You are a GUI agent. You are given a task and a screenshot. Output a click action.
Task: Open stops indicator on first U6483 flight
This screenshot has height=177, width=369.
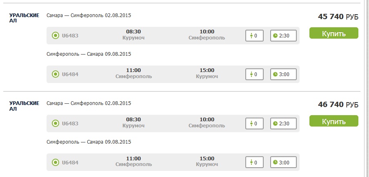point(254,36)
